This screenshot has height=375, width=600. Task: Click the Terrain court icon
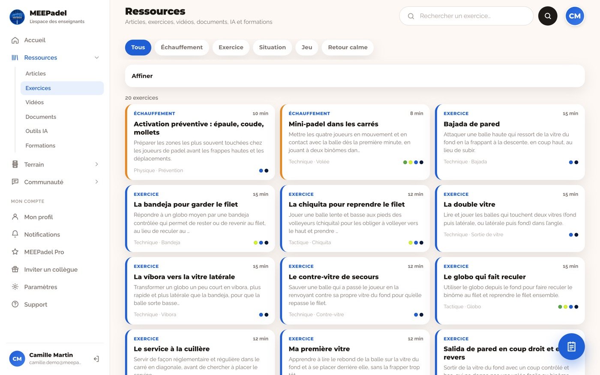pyautogui.click(x=15, y=165)
